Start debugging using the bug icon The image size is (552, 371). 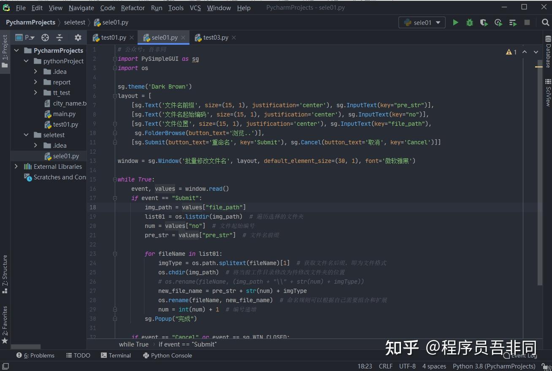pos(470,22)
